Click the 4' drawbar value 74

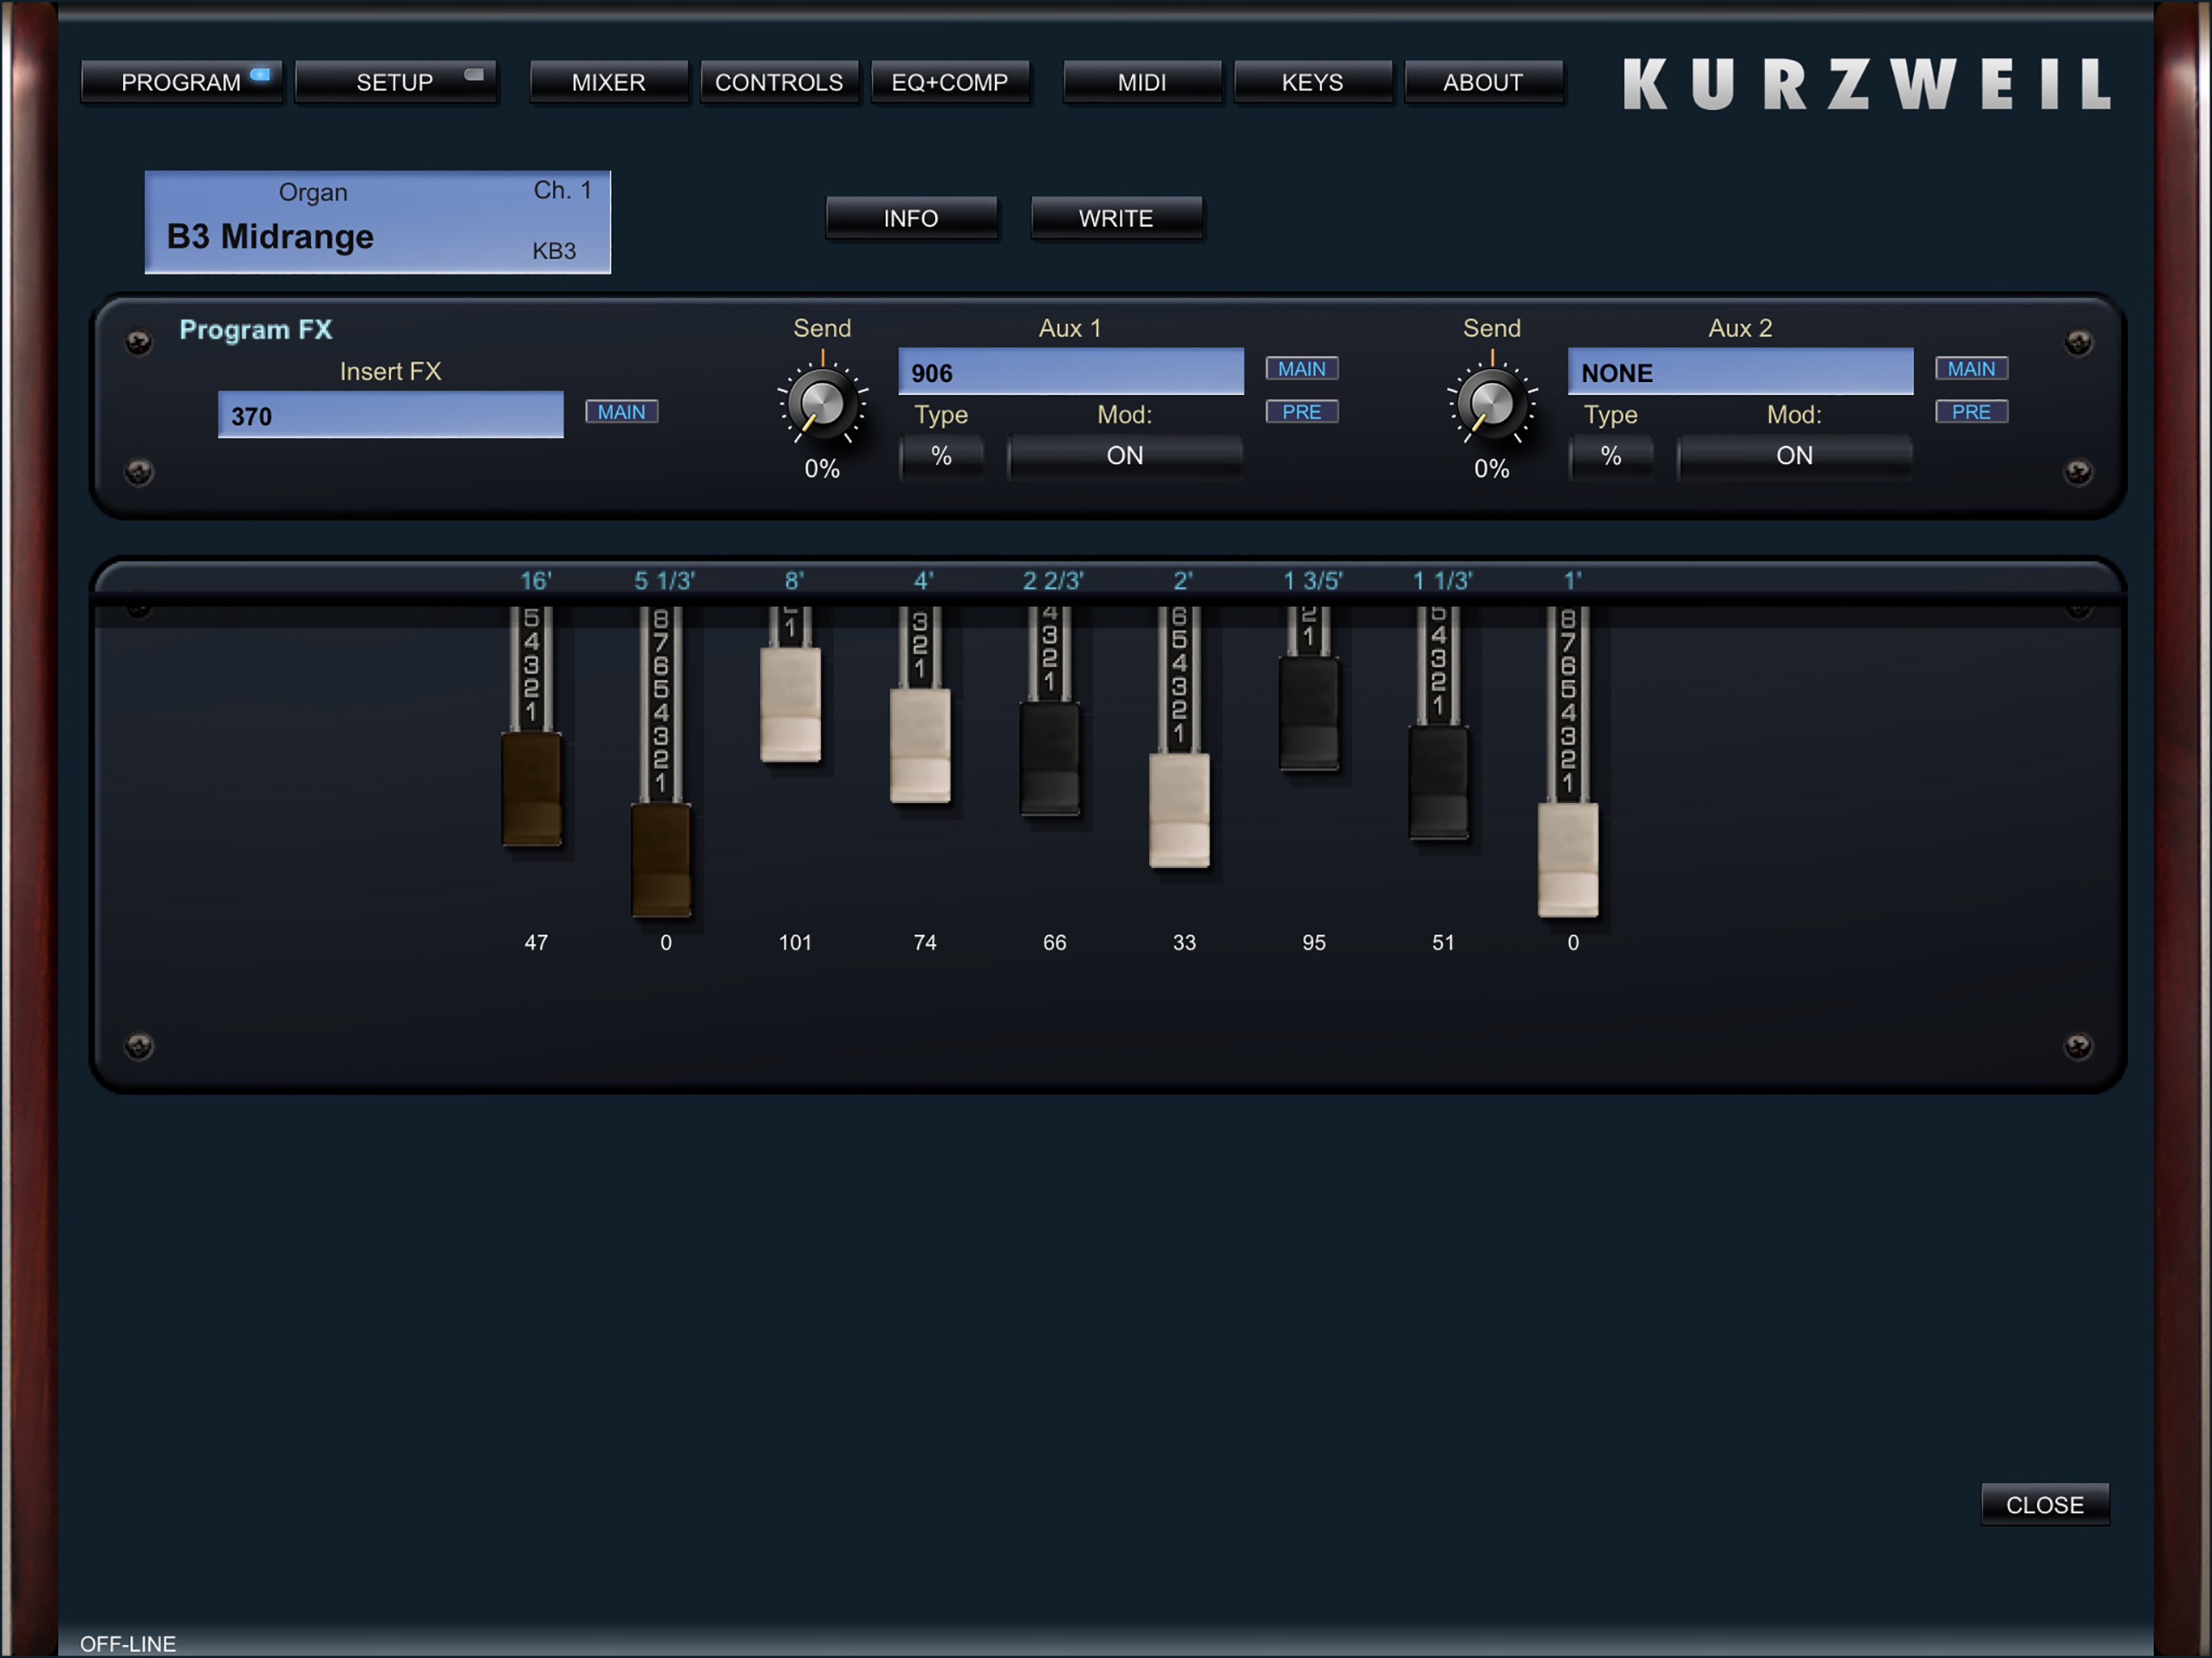coord(925,942)
